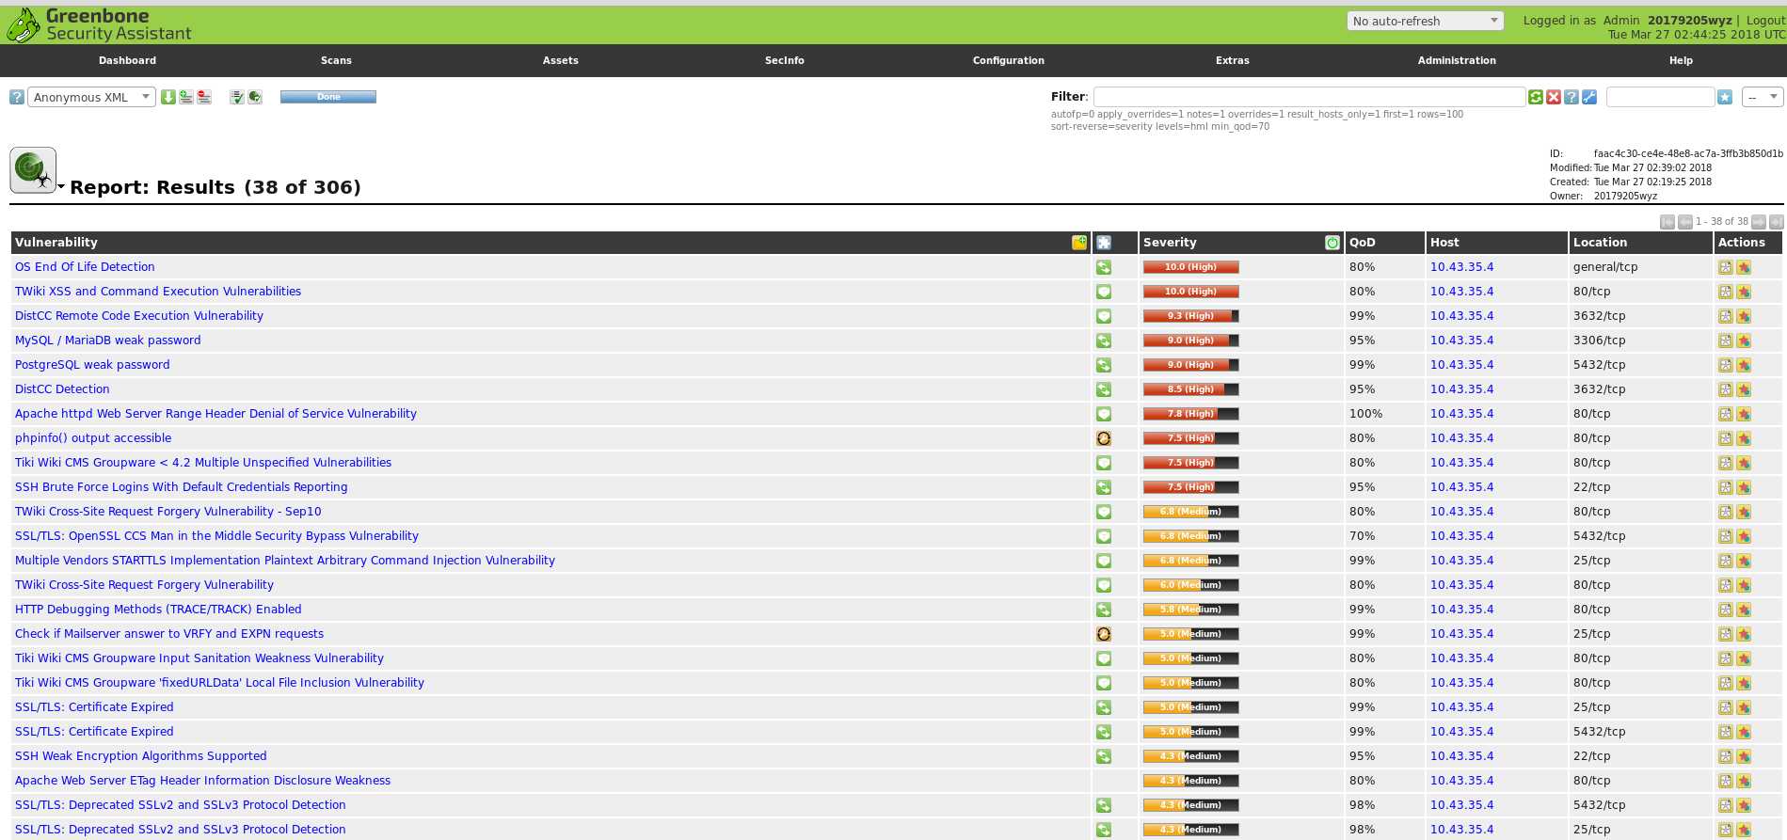Viewport: 1787px width, 840px height.
Task: Add an override for phpinfo() output accessible
Action: [1744, 438]
